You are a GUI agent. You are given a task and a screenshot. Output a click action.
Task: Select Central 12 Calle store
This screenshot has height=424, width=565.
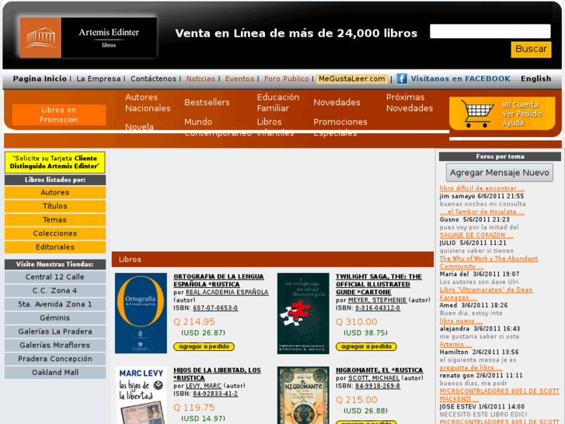coord(54,277)
